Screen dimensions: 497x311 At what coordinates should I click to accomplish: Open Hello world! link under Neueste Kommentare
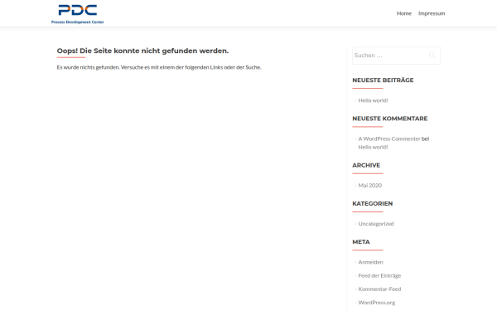pos(373,147)
